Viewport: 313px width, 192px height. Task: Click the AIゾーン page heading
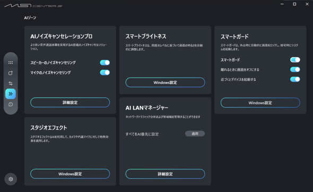pyautogui.click(x=30, y=17)
